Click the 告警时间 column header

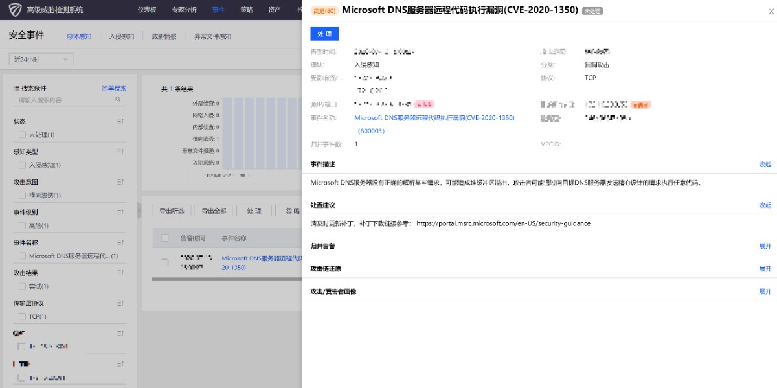click(192, 238)
